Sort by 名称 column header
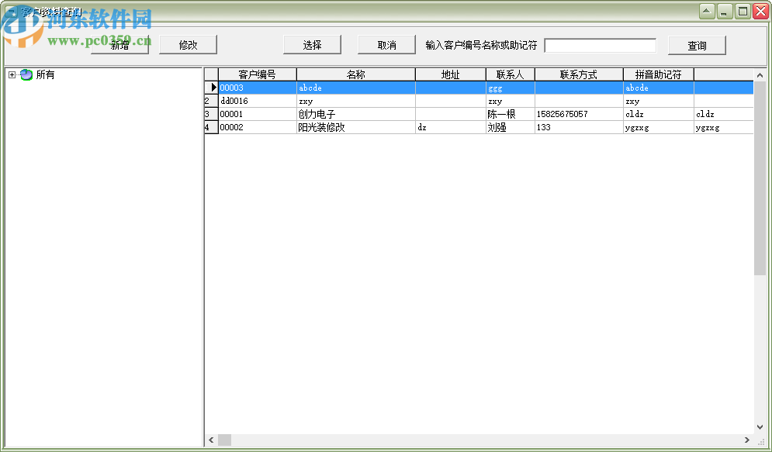This screenshot has width=772, height=452. pyautogui.click(x=356, y=74)
